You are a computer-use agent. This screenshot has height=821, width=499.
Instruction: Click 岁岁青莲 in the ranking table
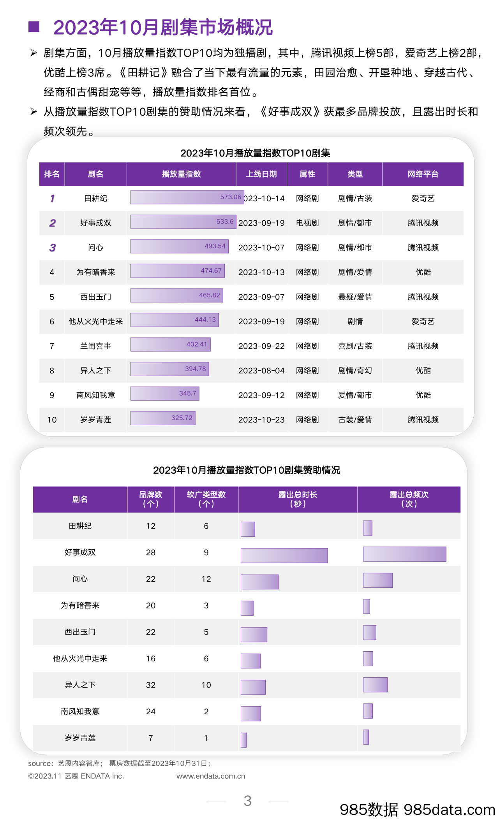click(95, 420)
